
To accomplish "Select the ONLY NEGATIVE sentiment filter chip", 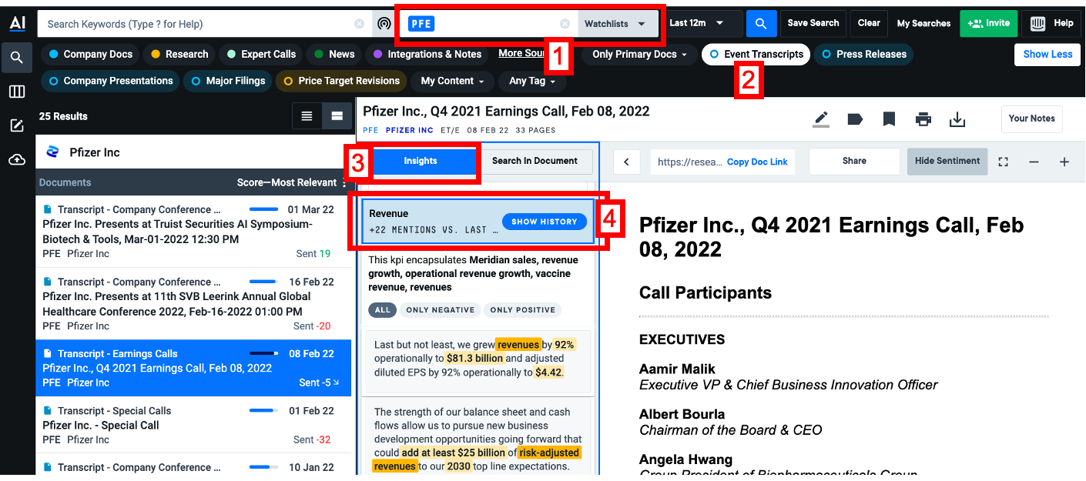I will pyautogui.click(x=440, y=310).
